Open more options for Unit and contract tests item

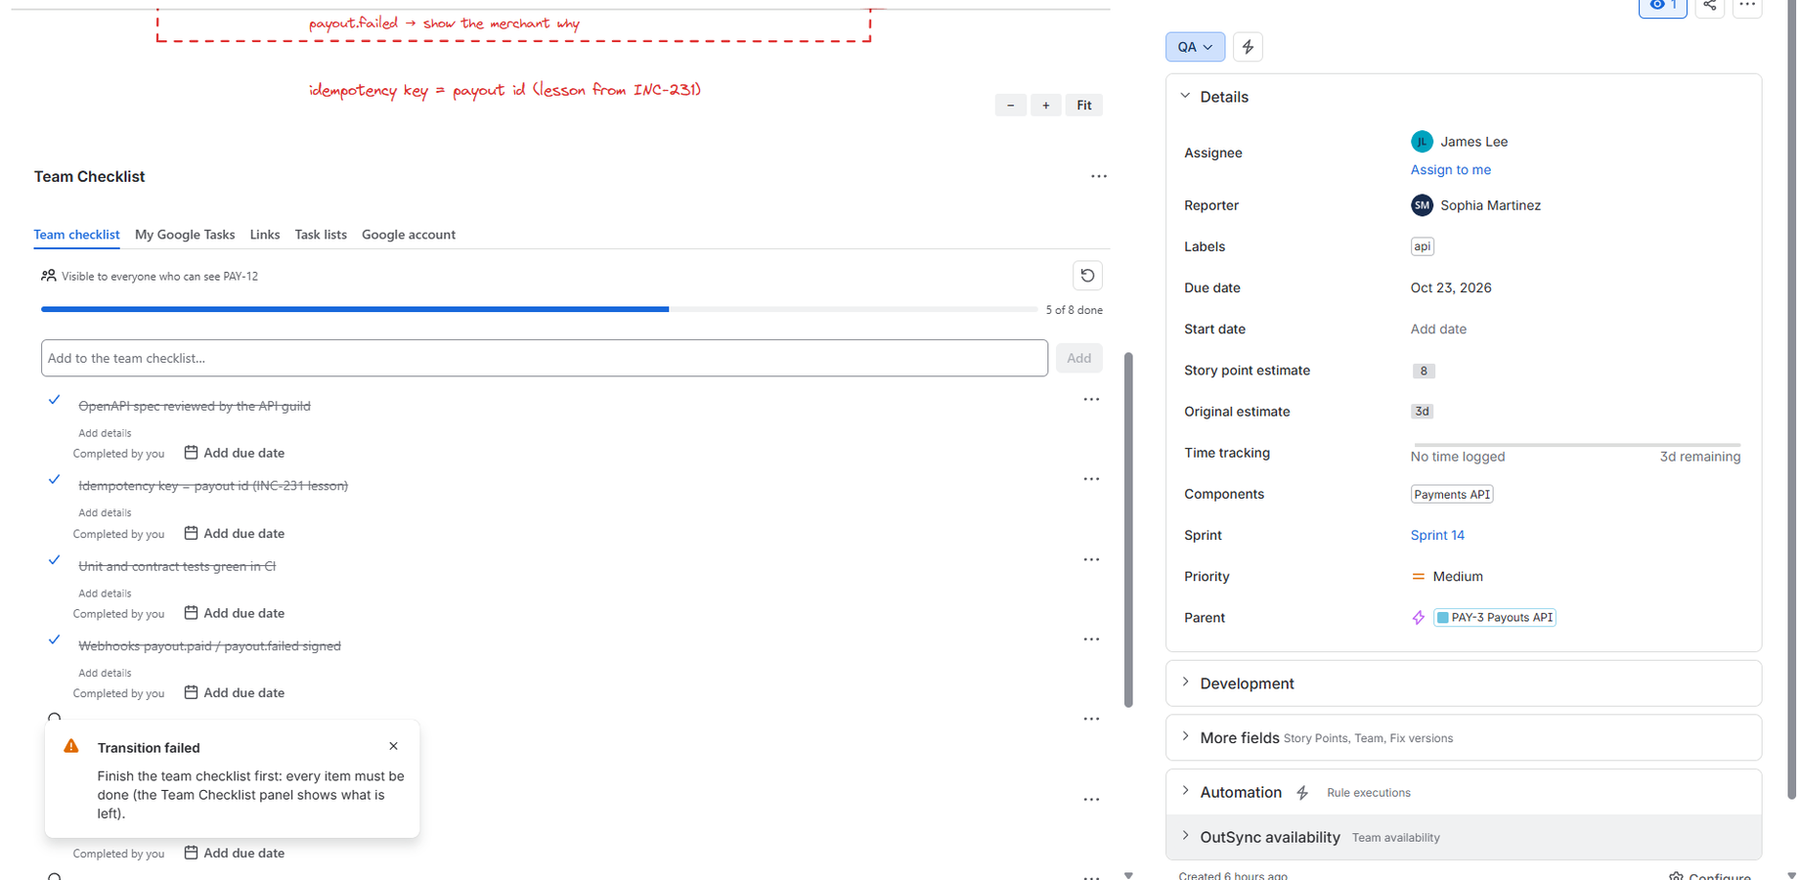[x=1091, y=559]
